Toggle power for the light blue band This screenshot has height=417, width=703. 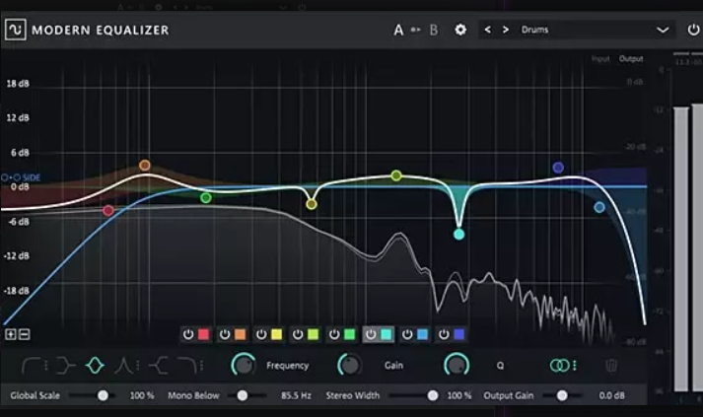point(407,334)
